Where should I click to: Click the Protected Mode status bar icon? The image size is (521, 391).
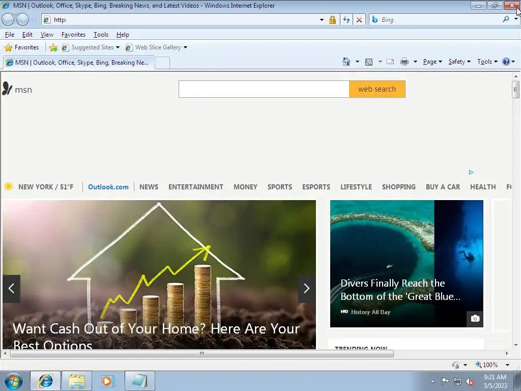(456, 365)
